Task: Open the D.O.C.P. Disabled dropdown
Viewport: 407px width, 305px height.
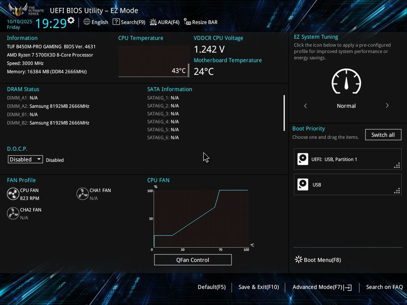Action: click(x=25, y=159)
